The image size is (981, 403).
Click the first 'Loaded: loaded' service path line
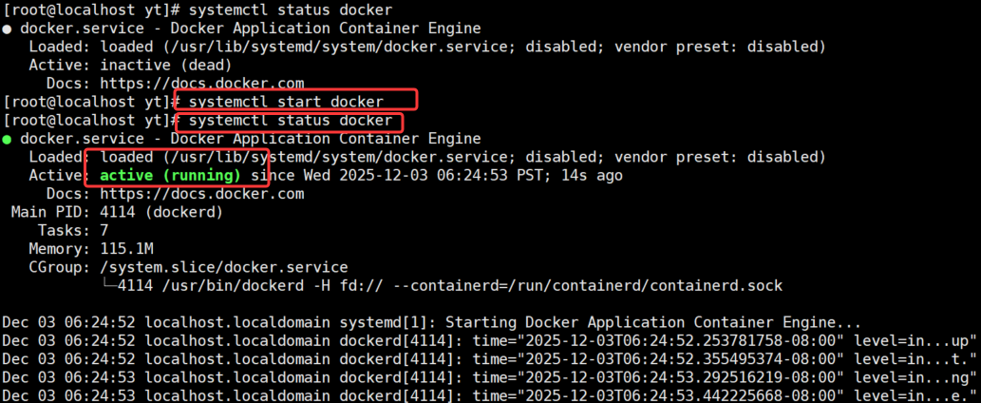click(427, 47)
